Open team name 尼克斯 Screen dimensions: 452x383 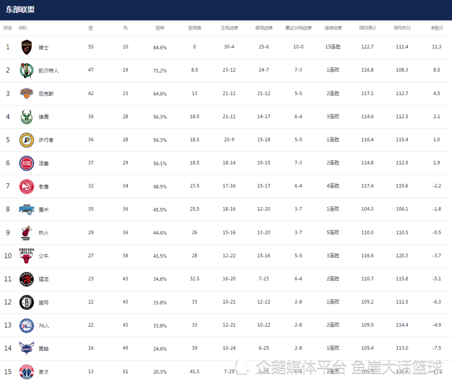click(x=46, y=94)
